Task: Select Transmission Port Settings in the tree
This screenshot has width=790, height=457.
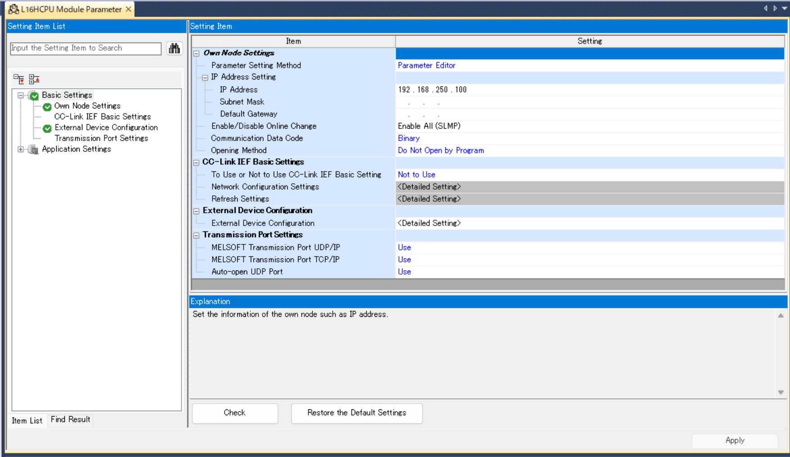Action: coord(101,138)
